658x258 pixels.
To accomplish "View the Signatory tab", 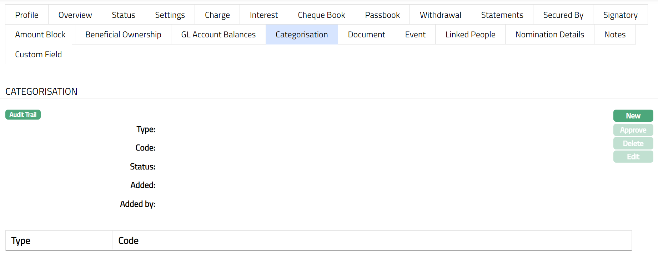I will pos(620,15).
